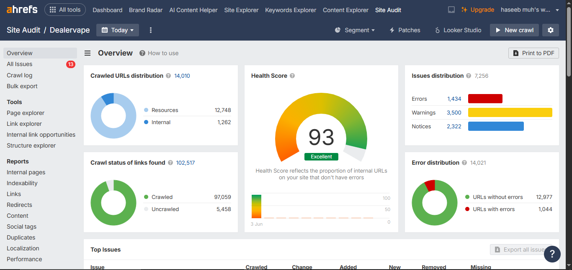Image resolution: width=572 pixels, height=270 pixels.
Task: Click the Upgrade button
Action: point(478,10)
